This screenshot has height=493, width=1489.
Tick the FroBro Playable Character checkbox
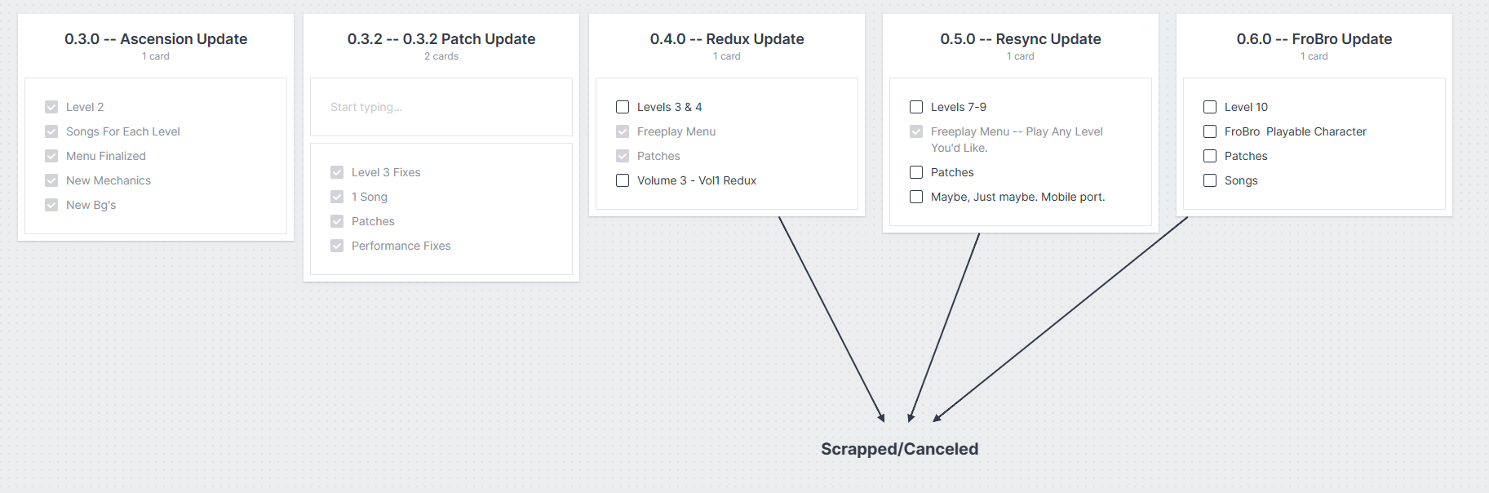coord(1210,131)
